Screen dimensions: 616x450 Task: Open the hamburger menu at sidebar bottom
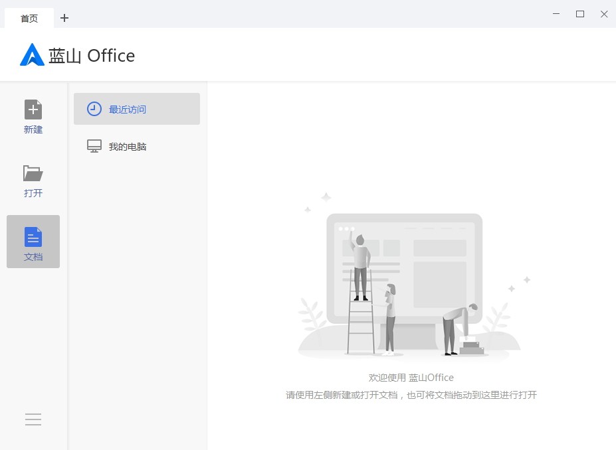(33, 419)
